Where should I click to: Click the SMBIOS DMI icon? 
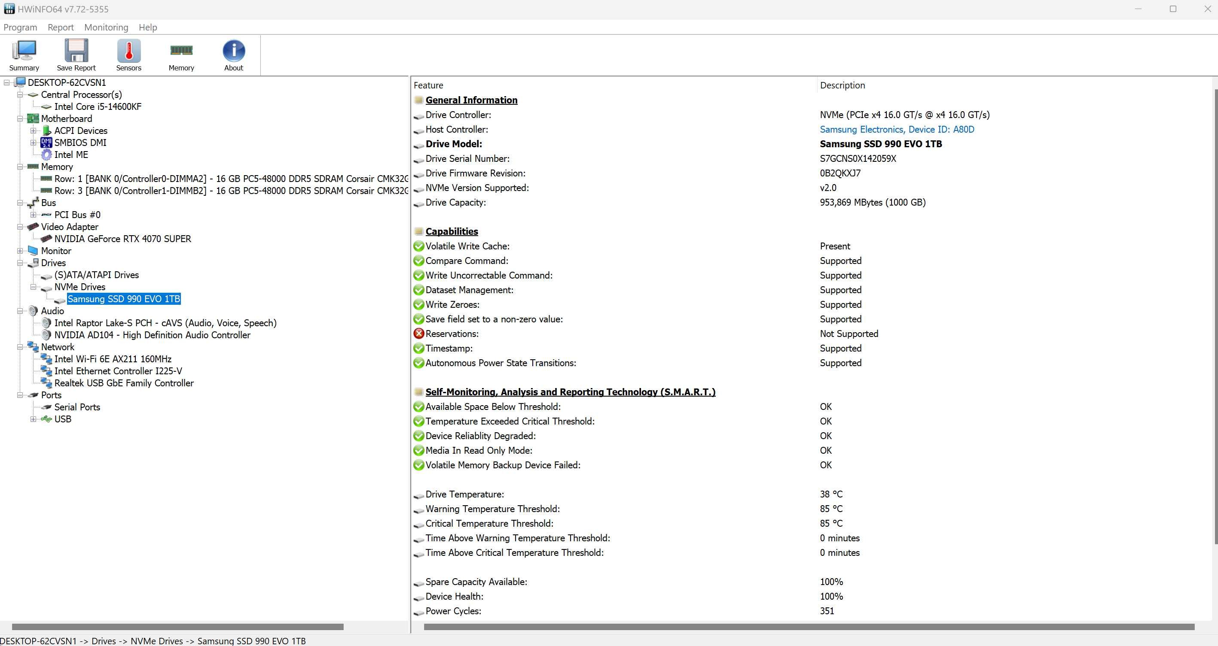coord(46,143)
